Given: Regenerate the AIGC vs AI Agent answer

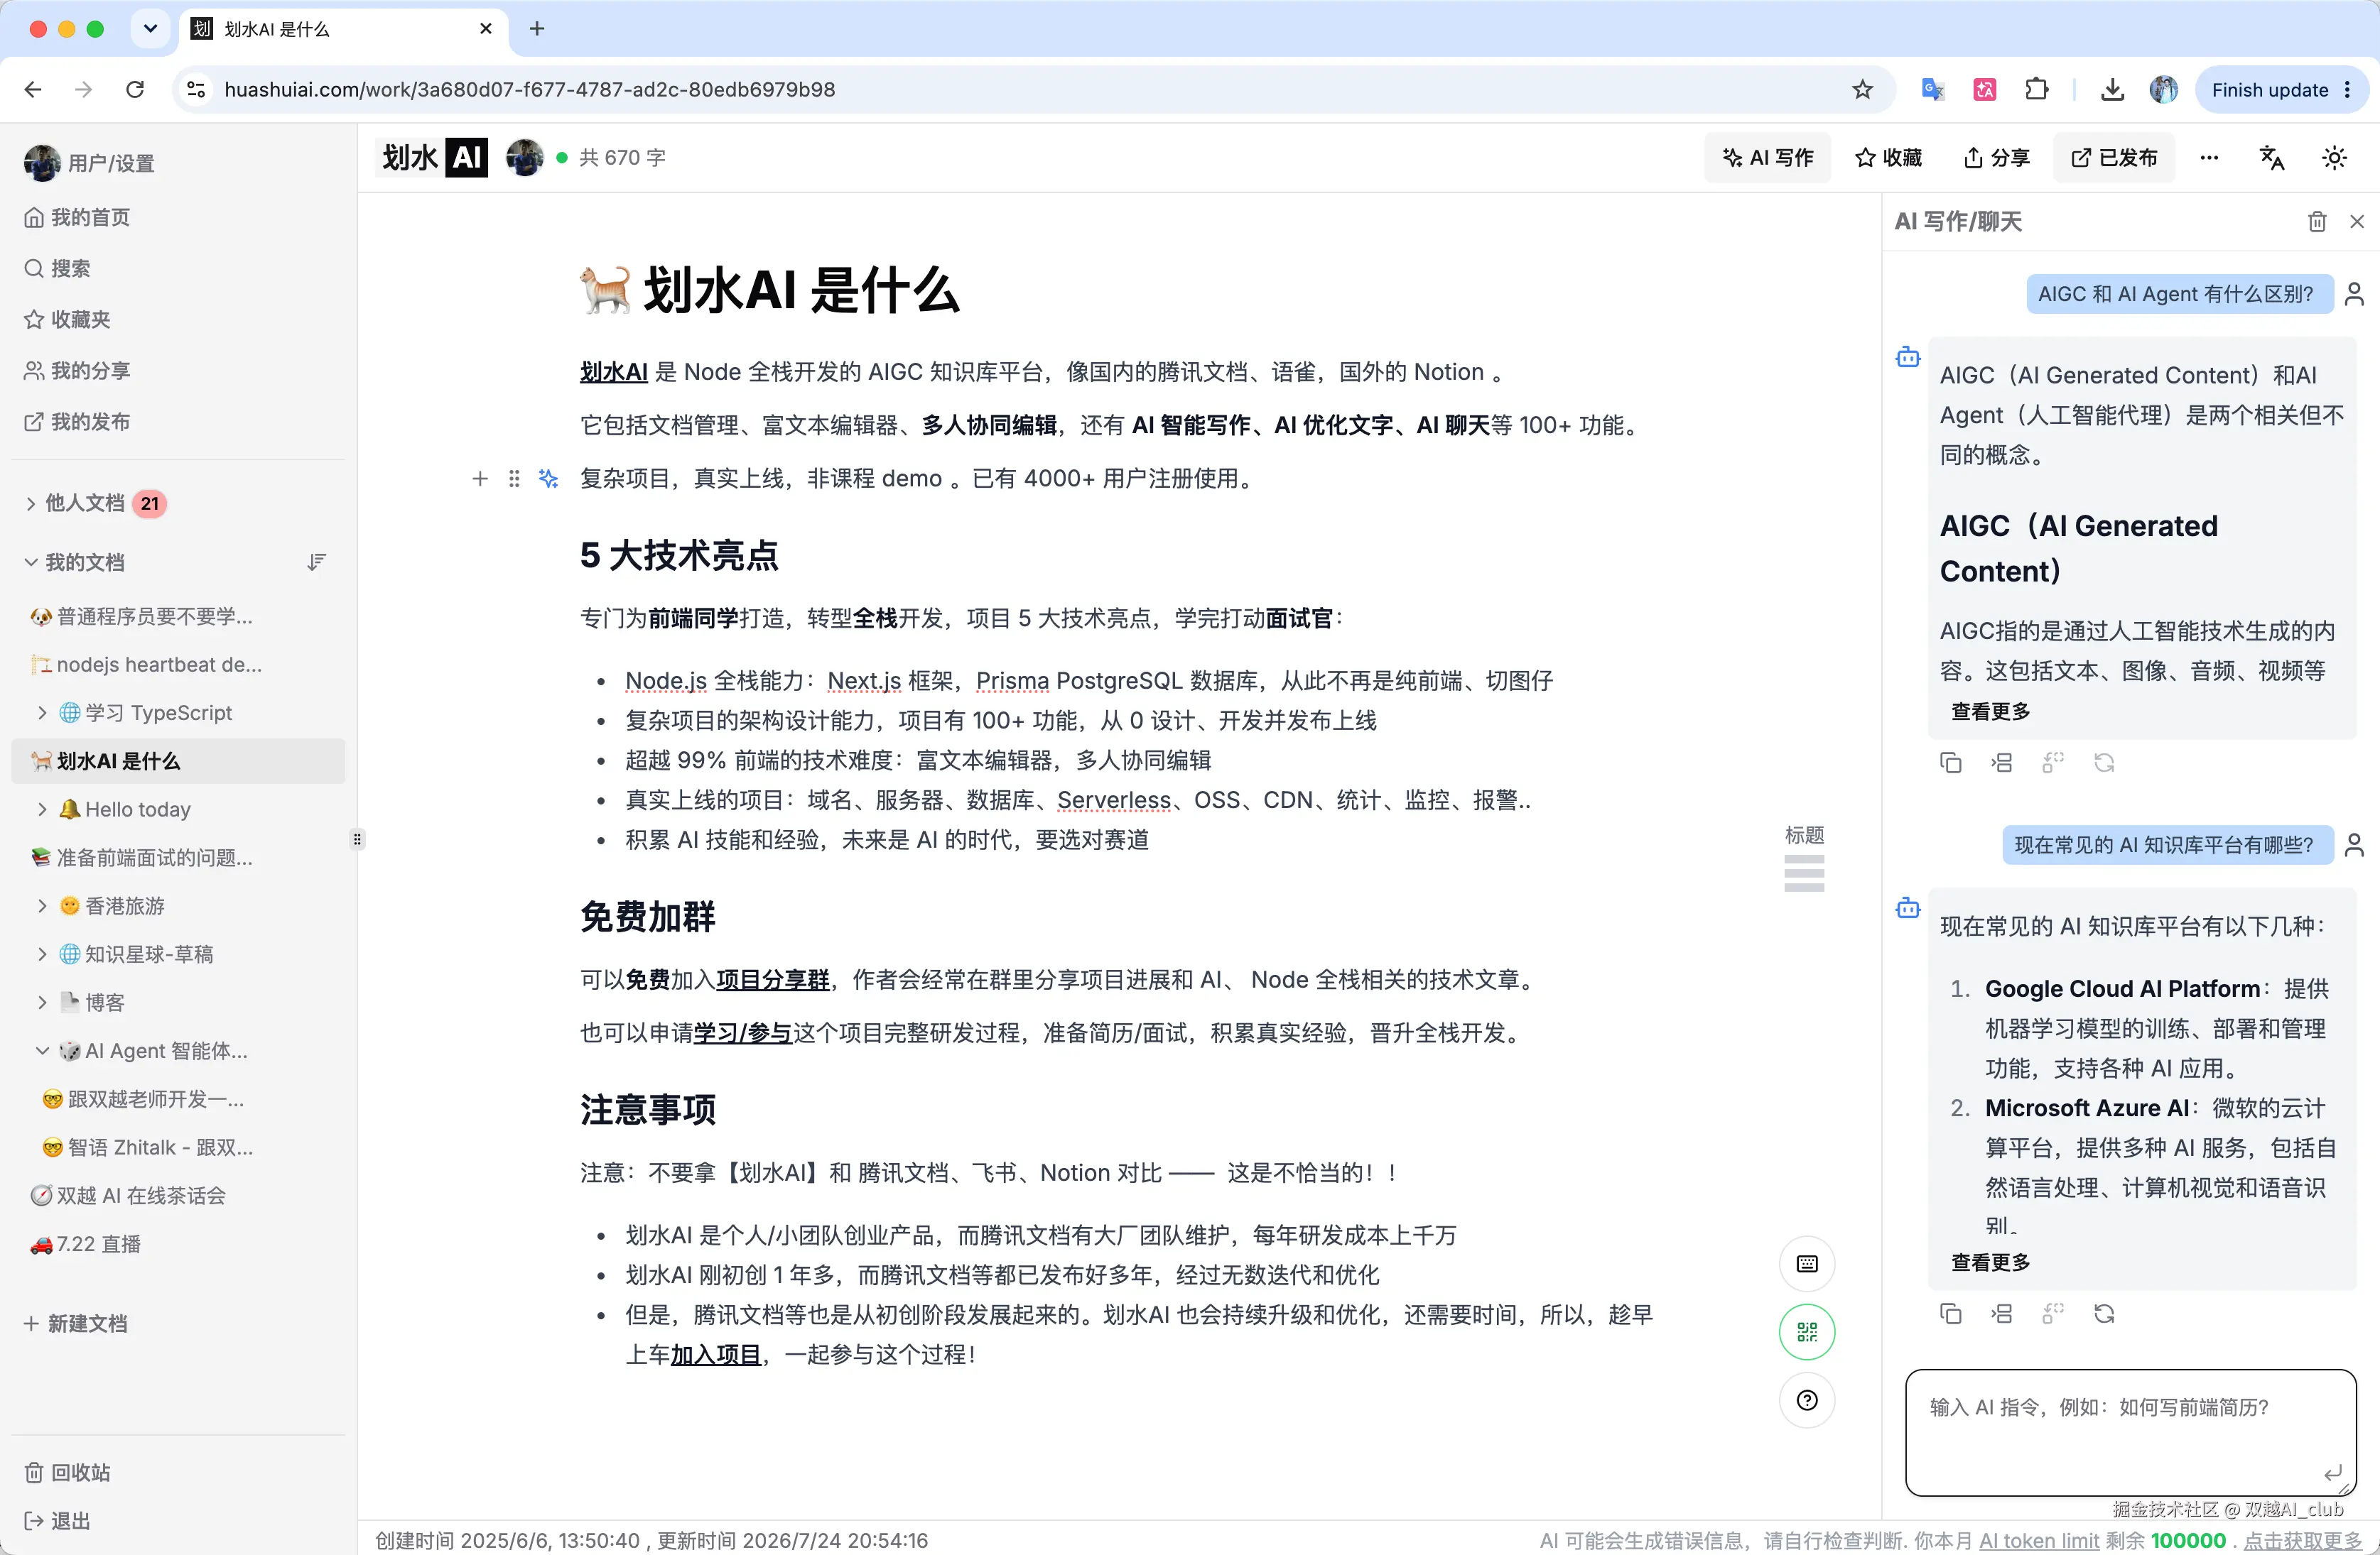Looking at the screenshot, I should coord(2104,763).
